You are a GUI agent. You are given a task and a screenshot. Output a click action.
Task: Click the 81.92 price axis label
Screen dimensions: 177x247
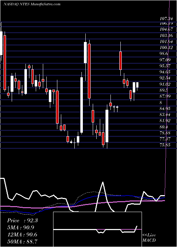pyautogui.click(x=165, y=121)
